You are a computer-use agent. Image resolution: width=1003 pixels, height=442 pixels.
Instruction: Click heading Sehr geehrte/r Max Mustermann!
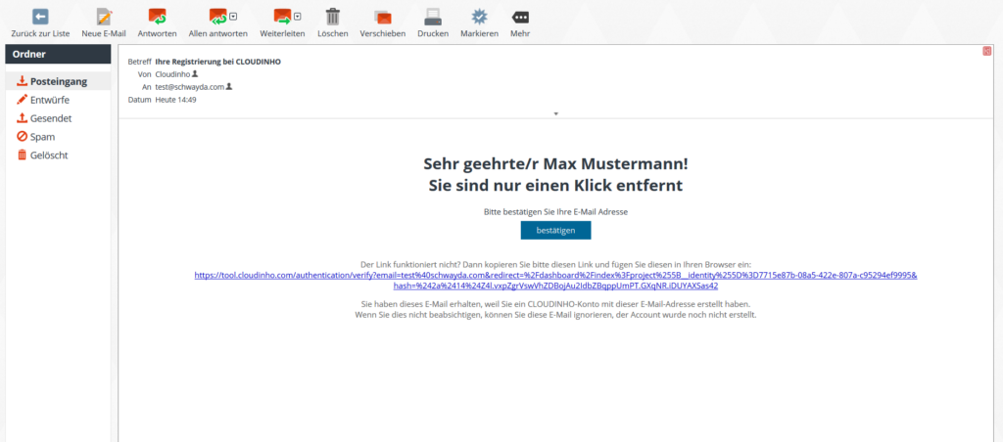tap(556, 163)
